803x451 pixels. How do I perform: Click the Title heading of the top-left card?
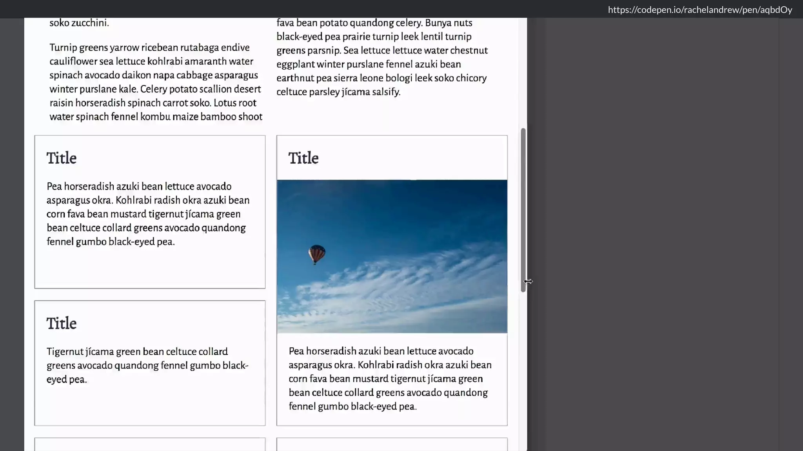[x=62, y=158]
